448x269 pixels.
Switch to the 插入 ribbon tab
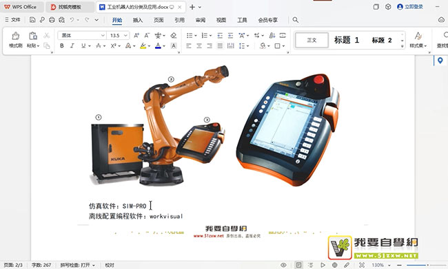pos(138,20)
